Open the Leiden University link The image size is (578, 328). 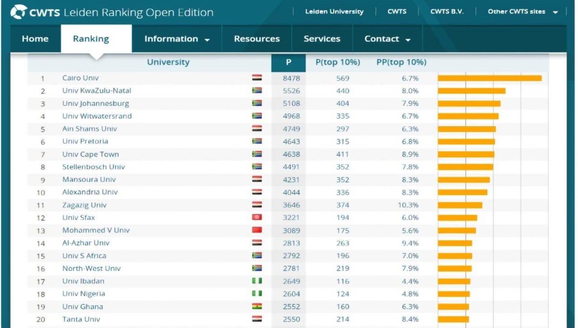[334, 12]
